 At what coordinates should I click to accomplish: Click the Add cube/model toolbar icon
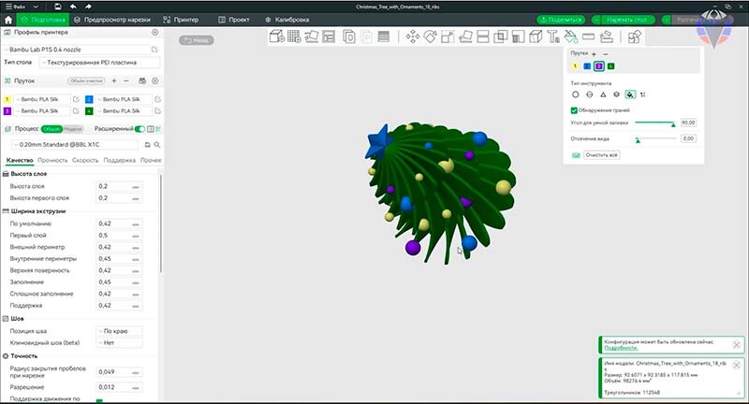coord(277,36)
